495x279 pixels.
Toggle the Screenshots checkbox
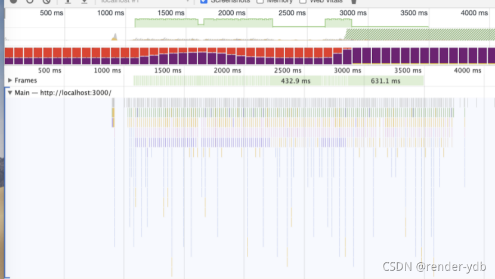(x=204, y=1)
